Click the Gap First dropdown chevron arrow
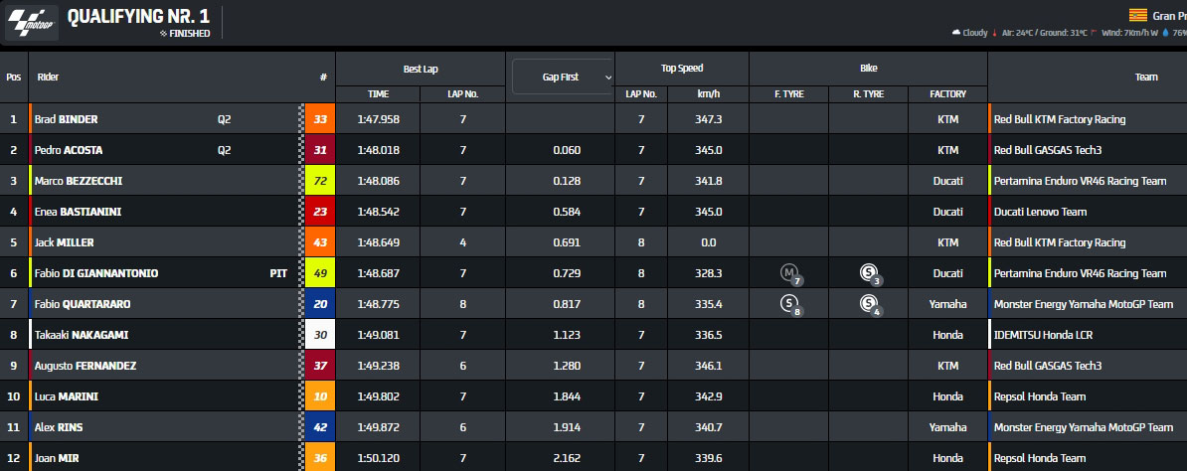1187x471 pixels. [x=607, y=77]
